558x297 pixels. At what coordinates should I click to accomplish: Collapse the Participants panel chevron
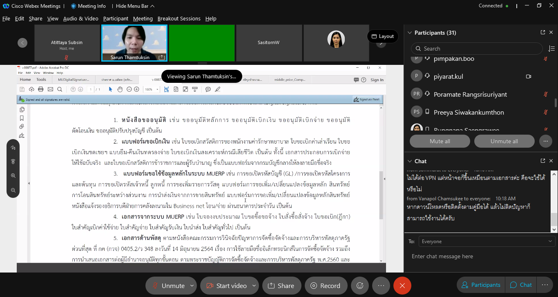[409, 33]
